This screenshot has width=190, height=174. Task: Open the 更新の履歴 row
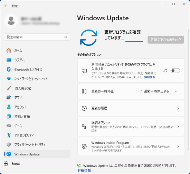131,108
